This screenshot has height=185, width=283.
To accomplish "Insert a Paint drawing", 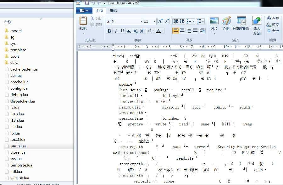I will point(226,21).
